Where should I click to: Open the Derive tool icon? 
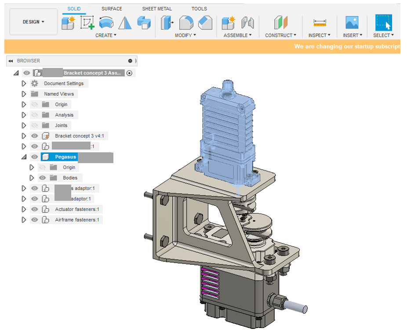point(144,23)
